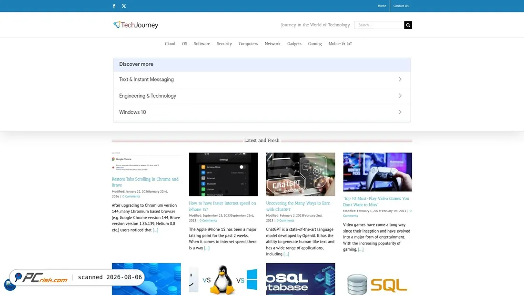Expand the Engineering & Technology chevron

click(400, 96)
